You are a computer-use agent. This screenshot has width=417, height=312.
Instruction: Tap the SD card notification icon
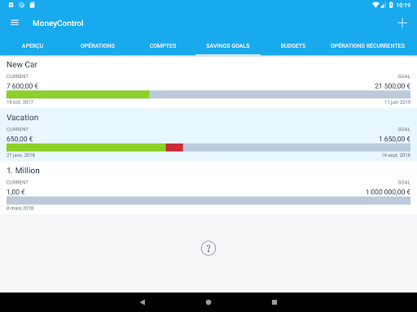(x=32, y=5)
